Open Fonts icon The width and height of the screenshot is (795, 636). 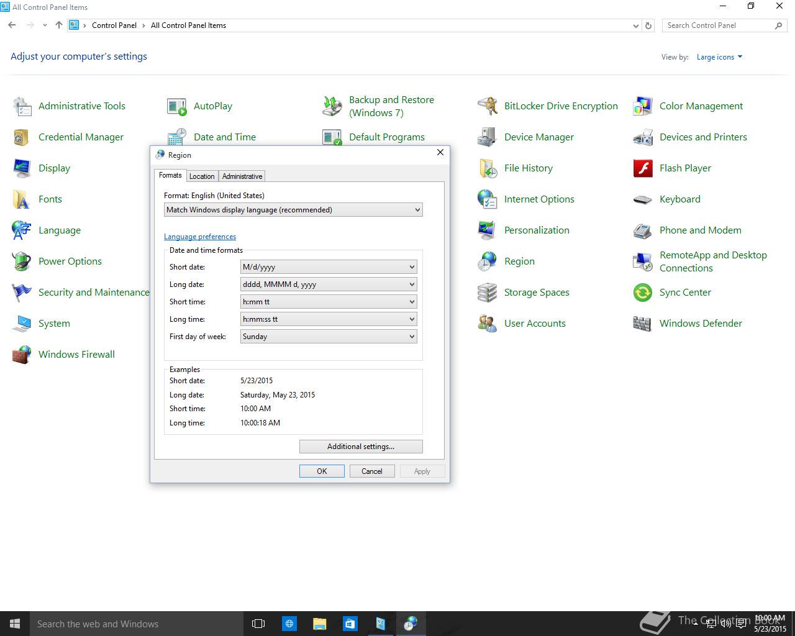coord(22,199)
